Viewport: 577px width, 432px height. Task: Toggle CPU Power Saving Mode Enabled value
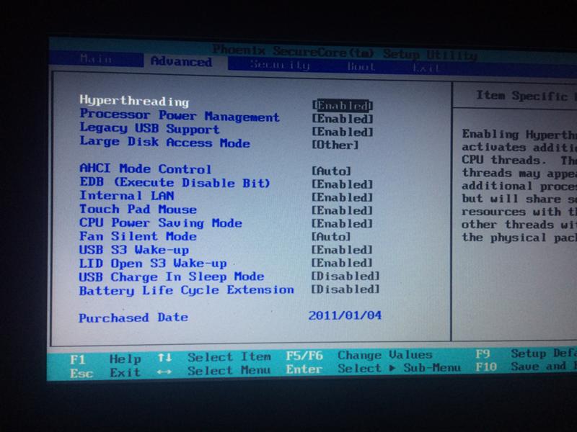pos(343,224)
